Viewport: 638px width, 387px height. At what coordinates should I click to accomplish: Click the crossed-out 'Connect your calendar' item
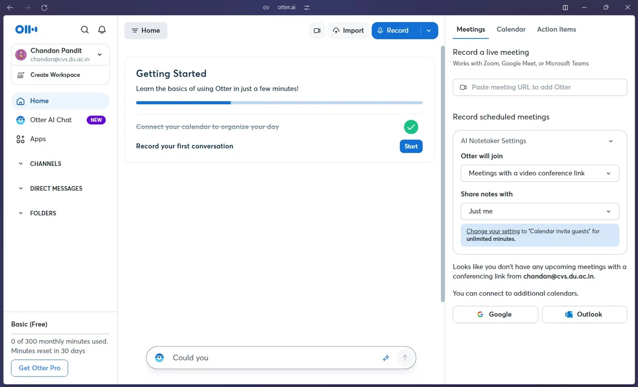coord(207,126)
